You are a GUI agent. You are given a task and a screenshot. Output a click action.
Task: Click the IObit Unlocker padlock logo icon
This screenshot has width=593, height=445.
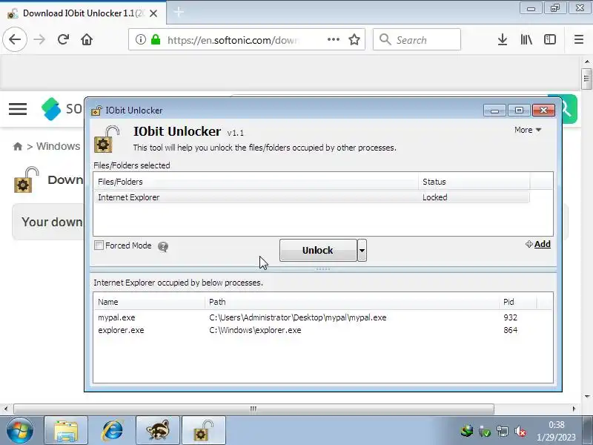coord(107,139)
